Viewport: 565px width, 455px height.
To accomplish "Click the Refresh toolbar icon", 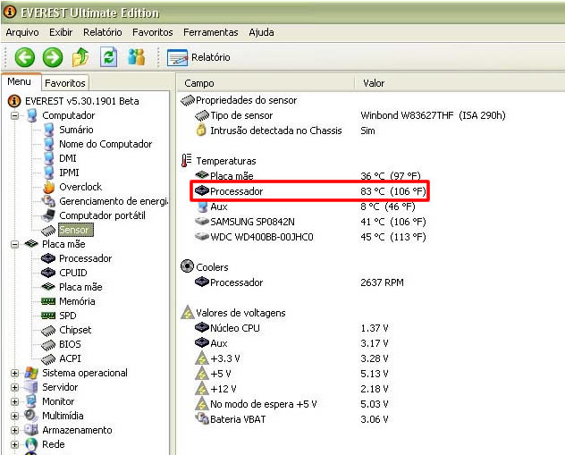I will (108, 57).
